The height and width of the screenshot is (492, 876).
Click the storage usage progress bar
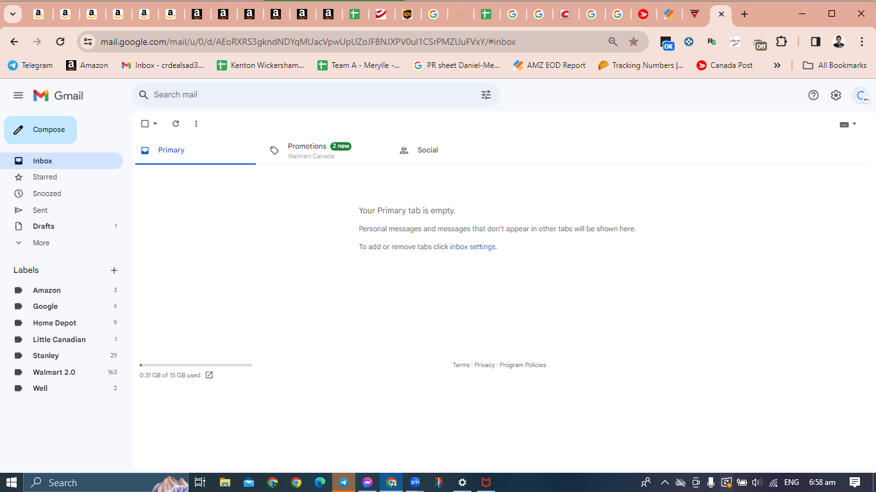click(x=196, y=365)
